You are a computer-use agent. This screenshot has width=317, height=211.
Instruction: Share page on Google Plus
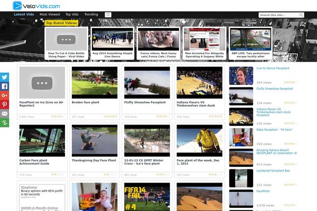4,95
